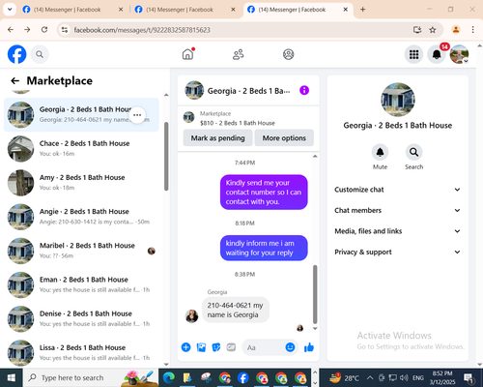
Task: Open listing link $810 - 2 Beds 1 Bath House
Action: (238, 123)
